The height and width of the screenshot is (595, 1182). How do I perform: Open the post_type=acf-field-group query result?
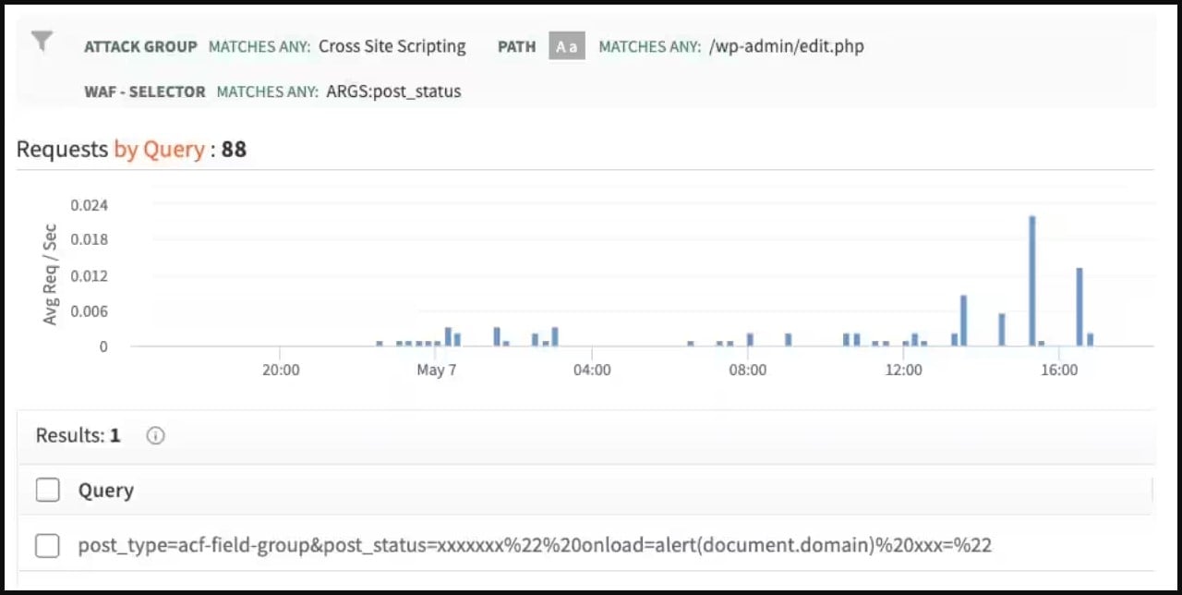(x=535, y=545)
